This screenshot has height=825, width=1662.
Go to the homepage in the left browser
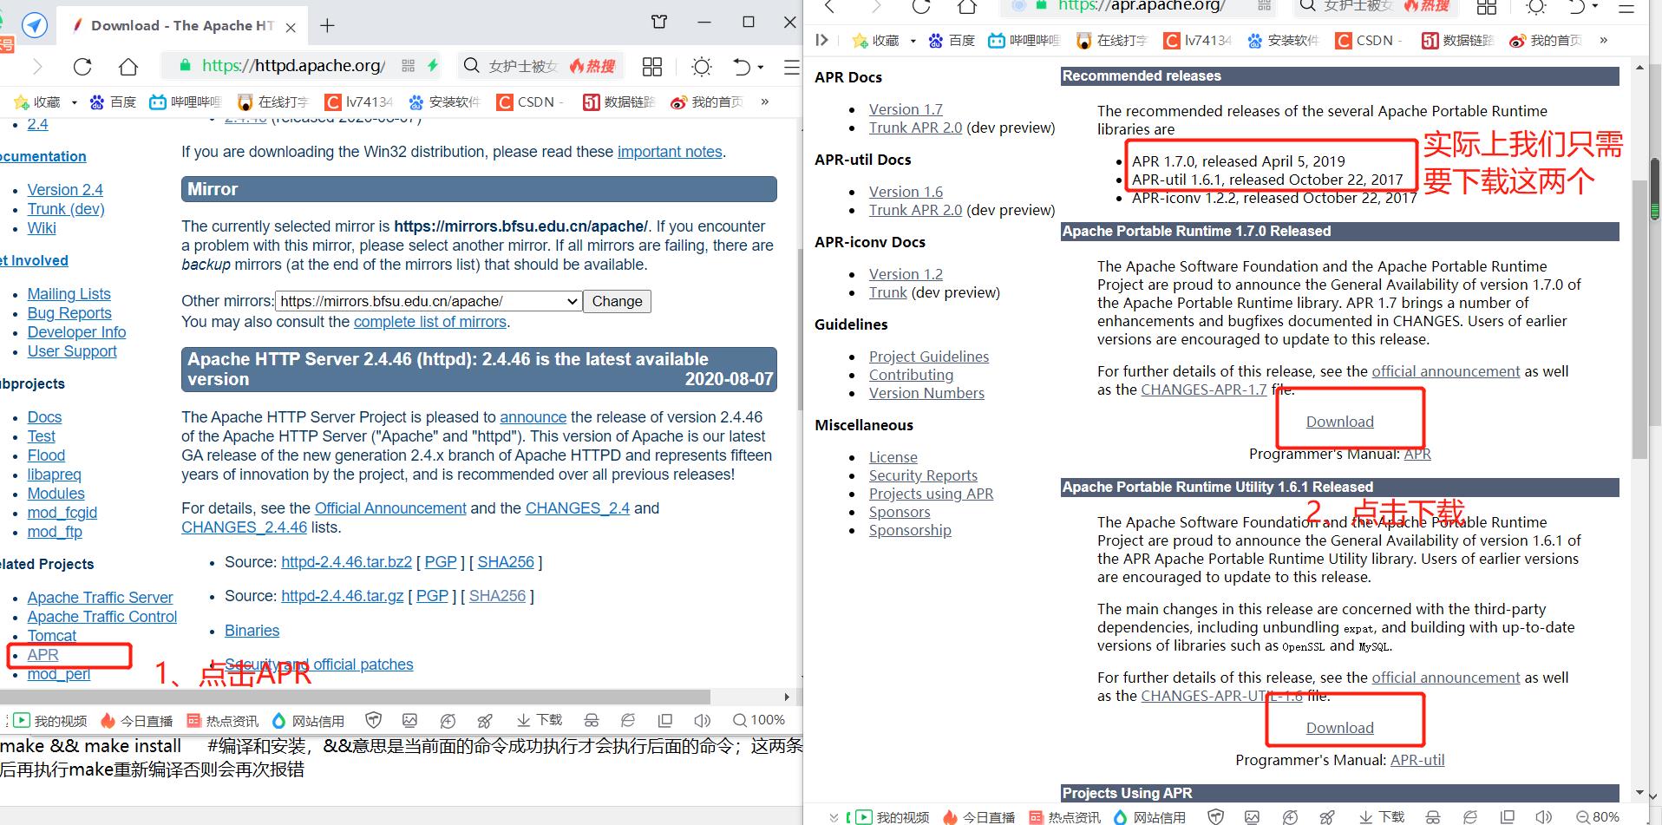(128, 67)
